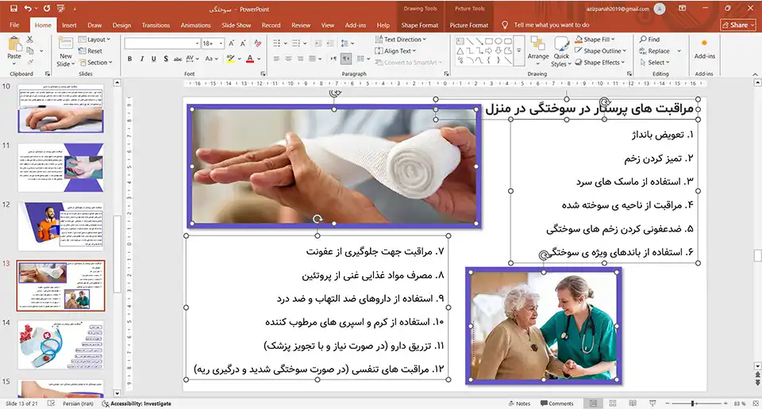Screen dimensions: 762x409
Task: Cut the selection with scissors icon
Action: click(30, 40)
